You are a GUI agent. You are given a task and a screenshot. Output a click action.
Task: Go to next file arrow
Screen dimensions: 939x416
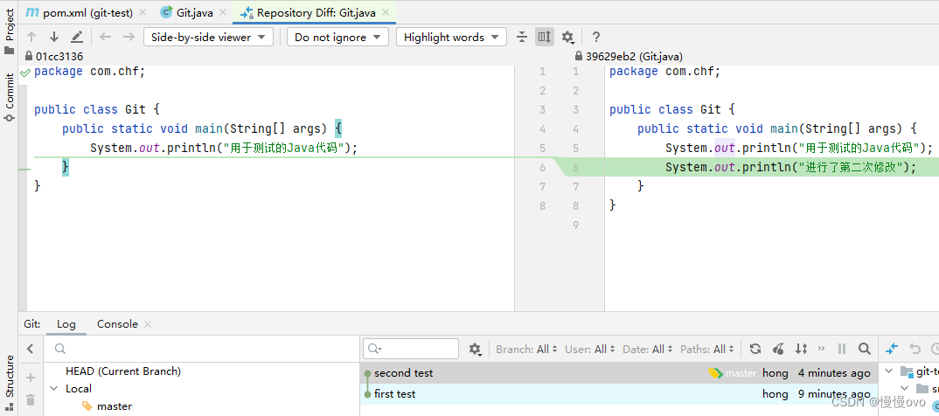(129, 37)
